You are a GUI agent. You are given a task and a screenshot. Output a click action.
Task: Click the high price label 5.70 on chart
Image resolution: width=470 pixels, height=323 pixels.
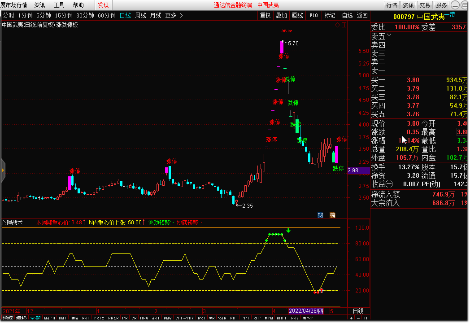point(293,44)
